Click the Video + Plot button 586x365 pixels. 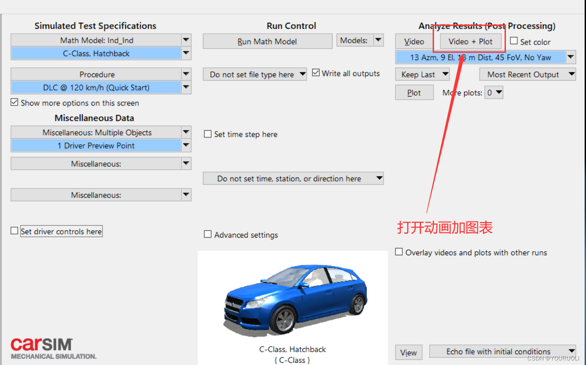(x=470, y=41)
